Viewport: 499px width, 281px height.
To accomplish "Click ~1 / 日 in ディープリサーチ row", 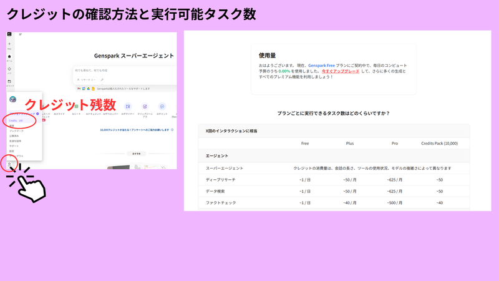I will pos(305,180).
